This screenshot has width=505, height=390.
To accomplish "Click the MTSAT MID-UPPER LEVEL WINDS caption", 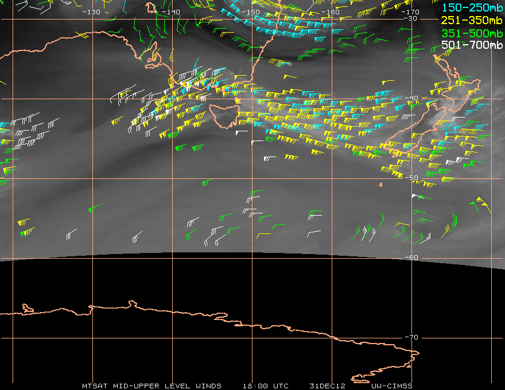I will [x=151, y=386].
